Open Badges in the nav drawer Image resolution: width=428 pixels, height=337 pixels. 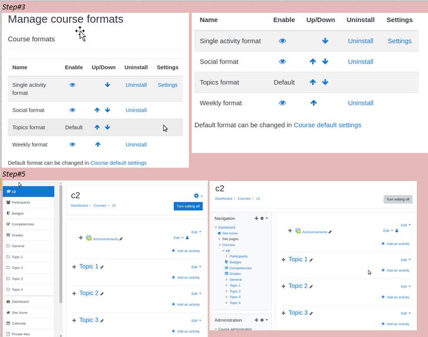(18, 213)
